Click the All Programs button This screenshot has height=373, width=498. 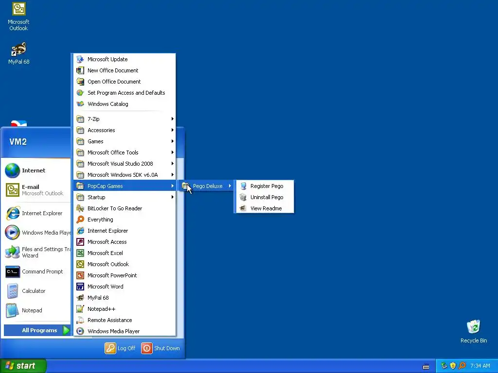37,330
